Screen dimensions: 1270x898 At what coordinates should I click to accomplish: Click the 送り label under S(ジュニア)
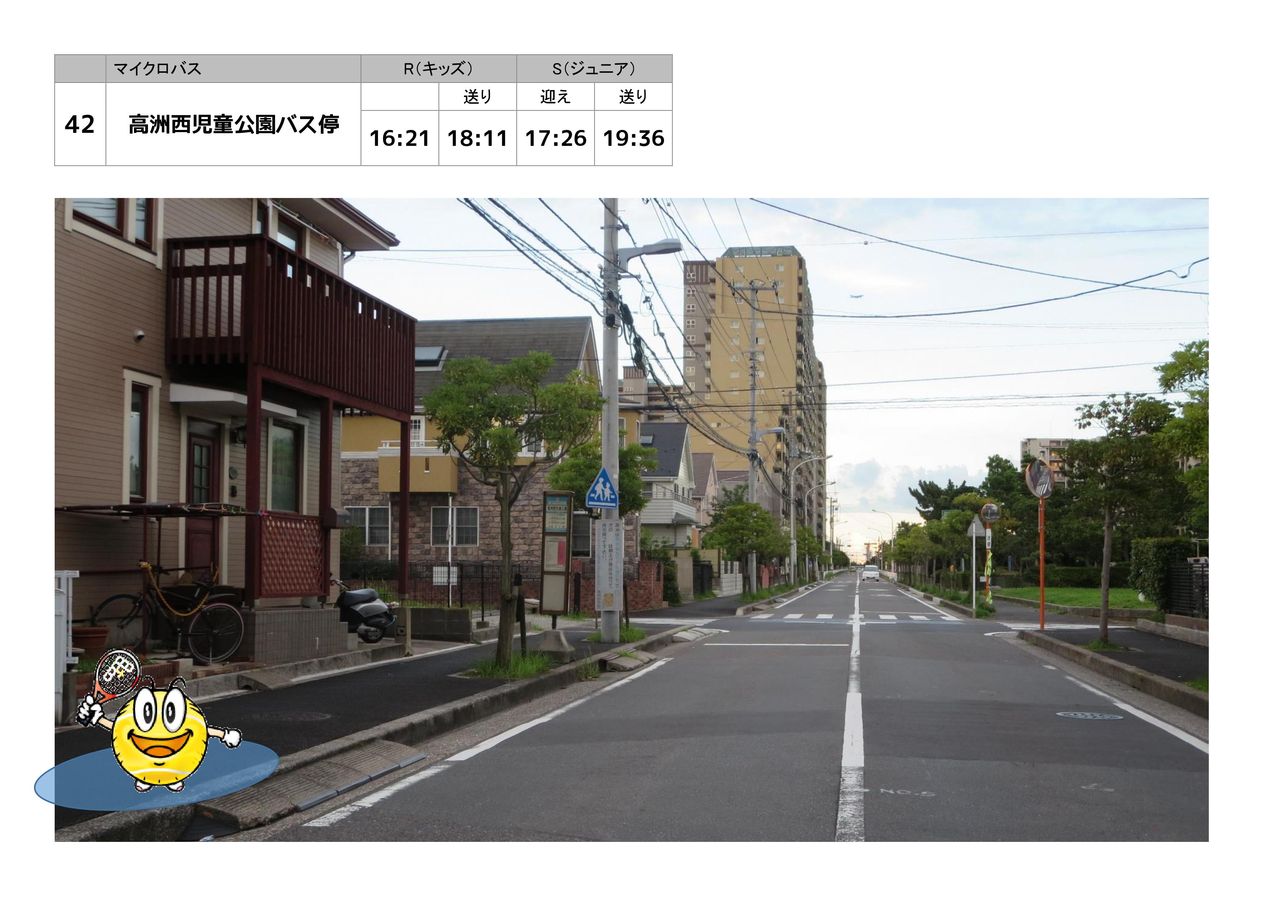[634, 97]
